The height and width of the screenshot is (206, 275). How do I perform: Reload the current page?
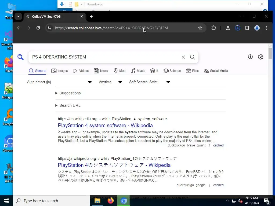pyautogui.click(x=38, y=28)
